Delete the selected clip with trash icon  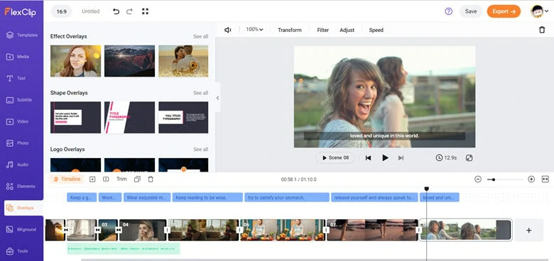tap(542, 30)
